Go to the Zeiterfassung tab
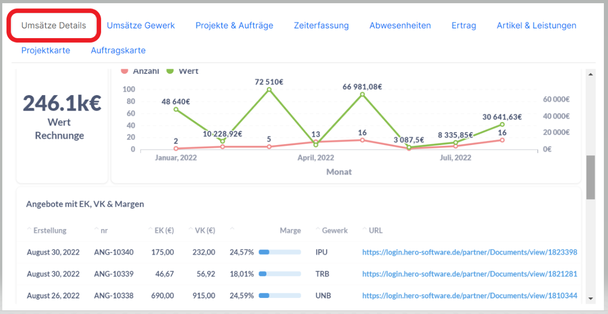This screenshot has width=608, height=314. coord(321,25)
